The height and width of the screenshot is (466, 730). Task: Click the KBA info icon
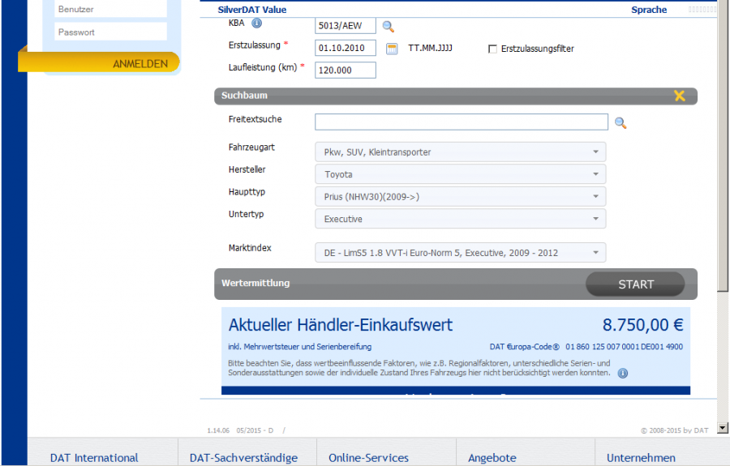(256, 24)
